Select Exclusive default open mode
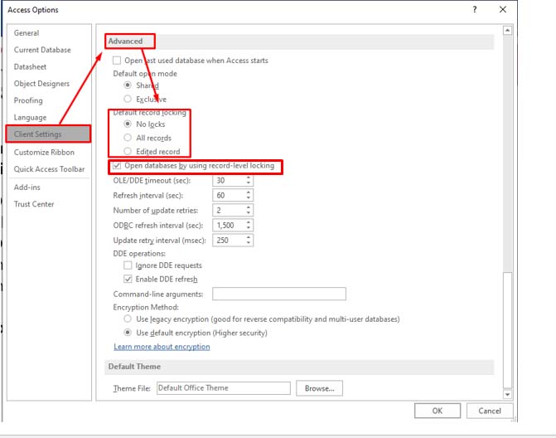The height and width of the screenshot is (438, 556). 128,99
